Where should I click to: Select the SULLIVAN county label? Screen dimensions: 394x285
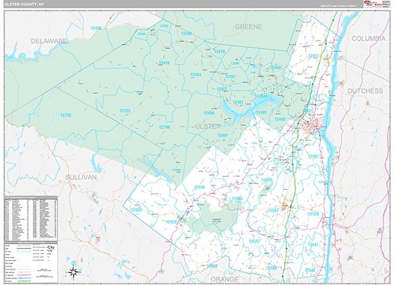click(x=81, y=177)
